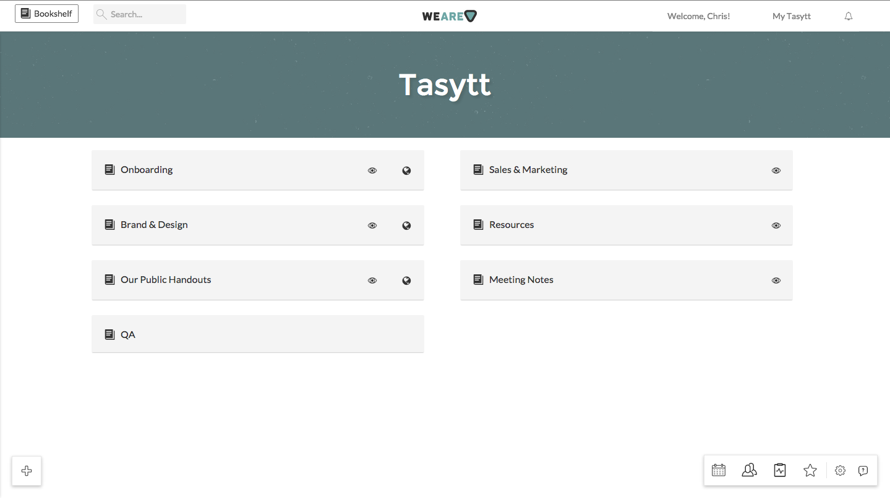Open the QA notebook

[128, 334]
